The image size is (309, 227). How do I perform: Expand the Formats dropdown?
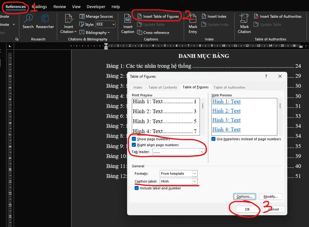coord(195,174)
